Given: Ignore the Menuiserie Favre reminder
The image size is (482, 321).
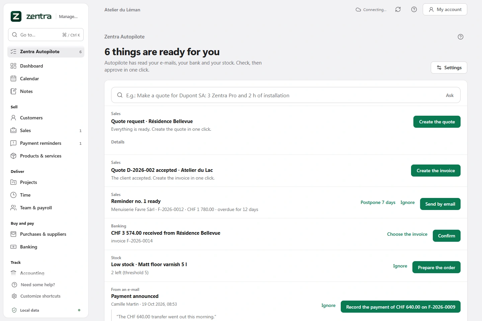Looking at the screenshot, I should [407, 202].
